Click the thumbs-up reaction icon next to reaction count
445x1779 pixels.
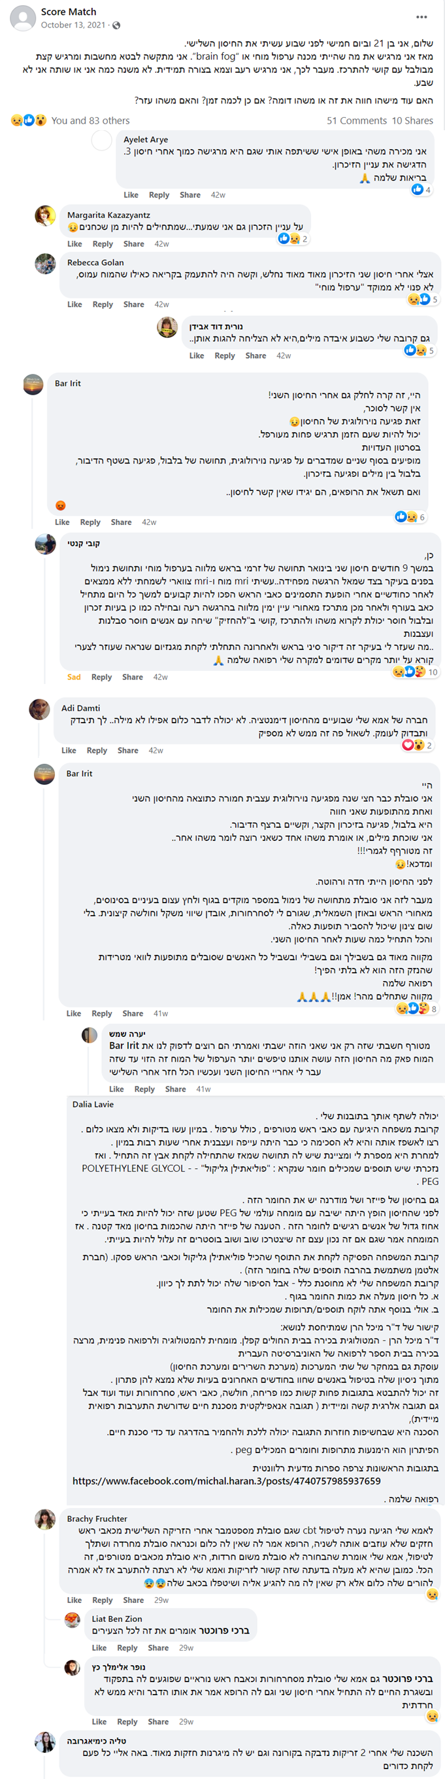point(27,120)
